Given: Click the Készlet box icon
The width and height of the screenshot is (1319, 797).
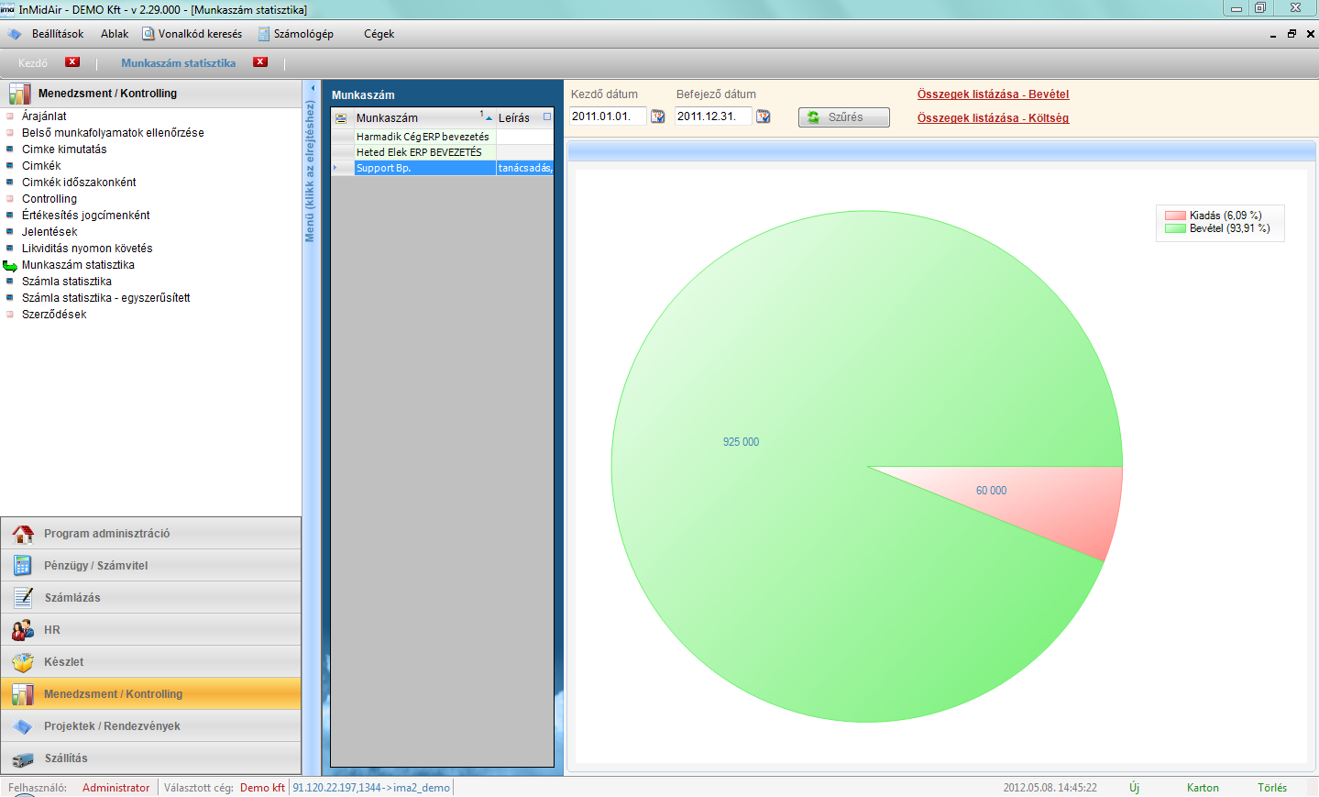Looking at the screenshot, I should click(23, 662).
